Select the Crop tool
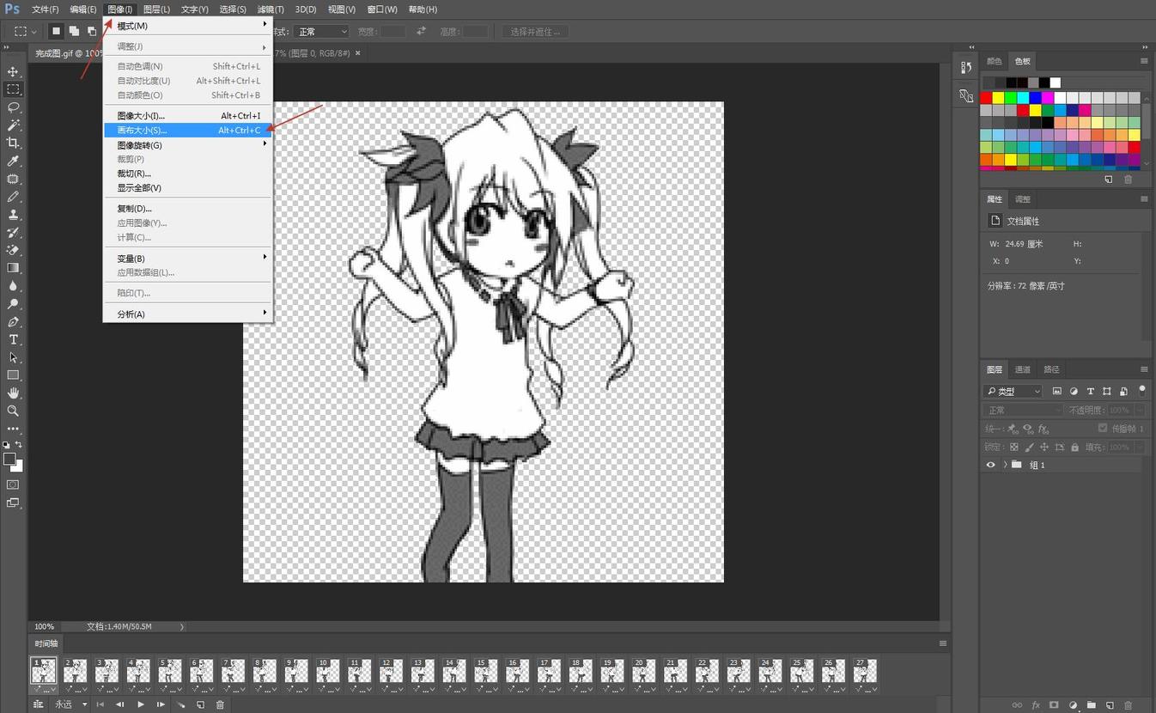This screenshot has width=1156, height=713. [x=13, y=143]
